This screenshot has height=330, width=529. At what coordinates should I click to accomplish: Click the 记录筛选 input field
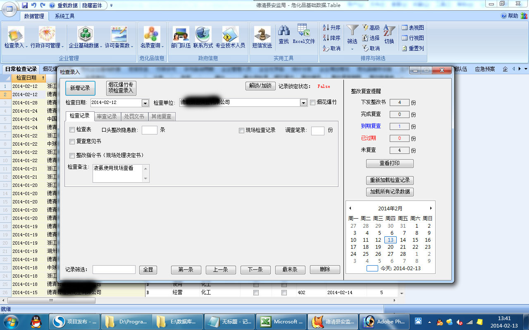114,269
